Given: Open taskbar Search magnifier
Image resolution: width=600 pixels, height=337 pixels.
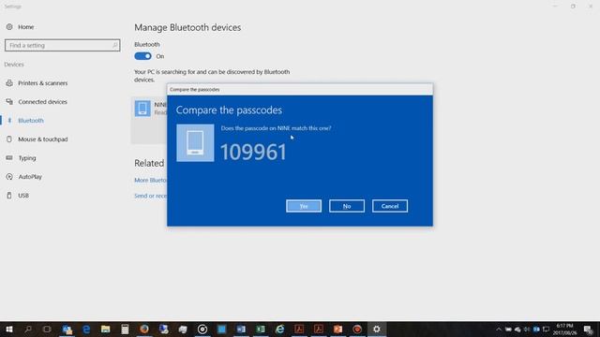Looking at the screenshot, I should pos(28,329).
